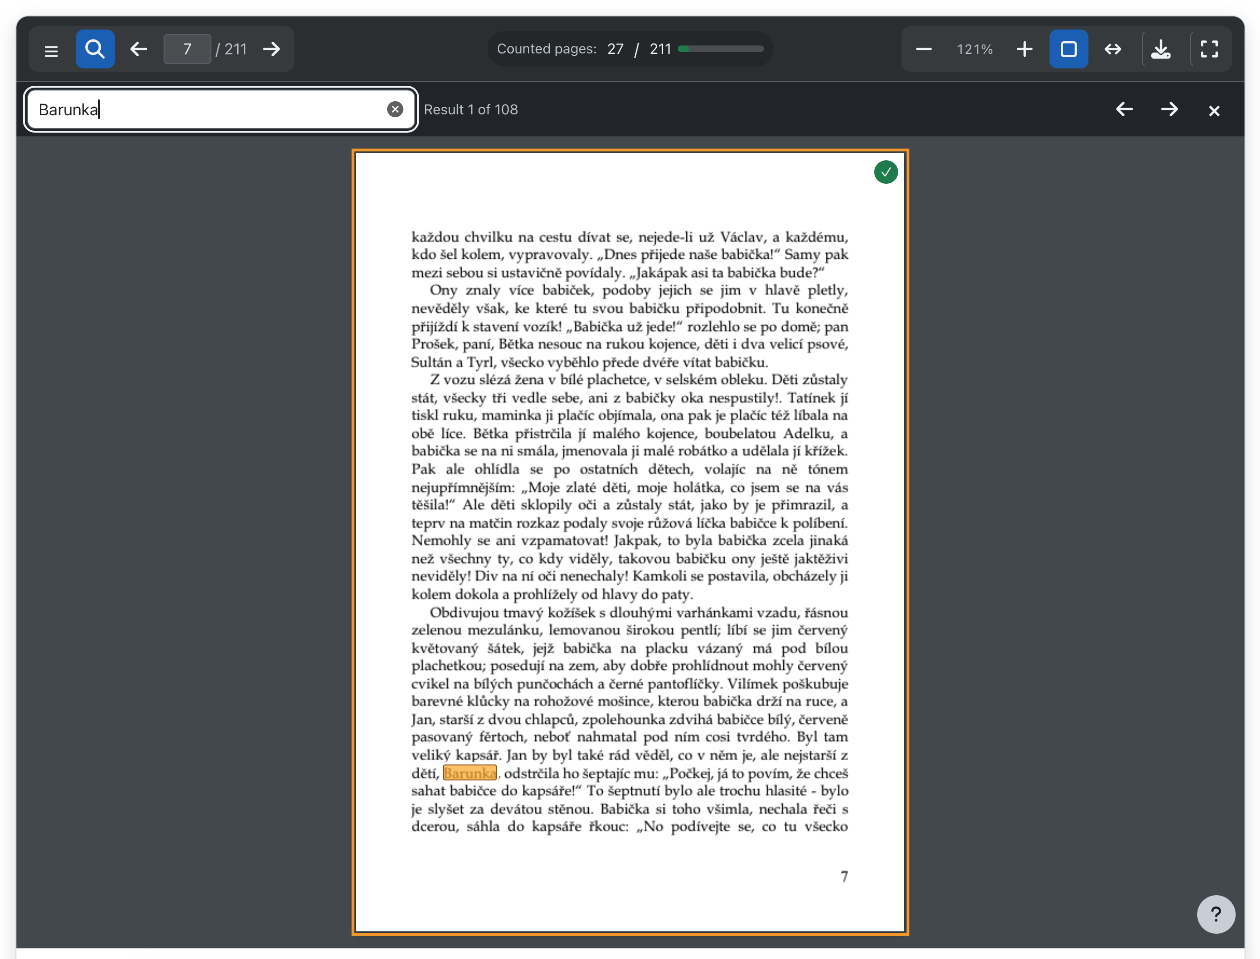This screenshot has height=959, width=1260.
Task: Click the page number field showing 7
Action: [x=187, y=49]
